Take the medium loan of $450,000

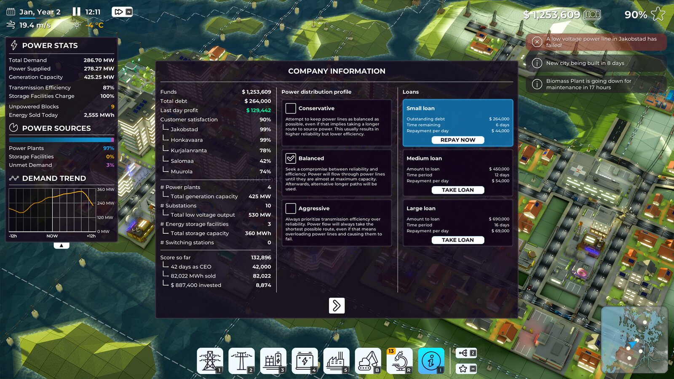pos(457,190)
